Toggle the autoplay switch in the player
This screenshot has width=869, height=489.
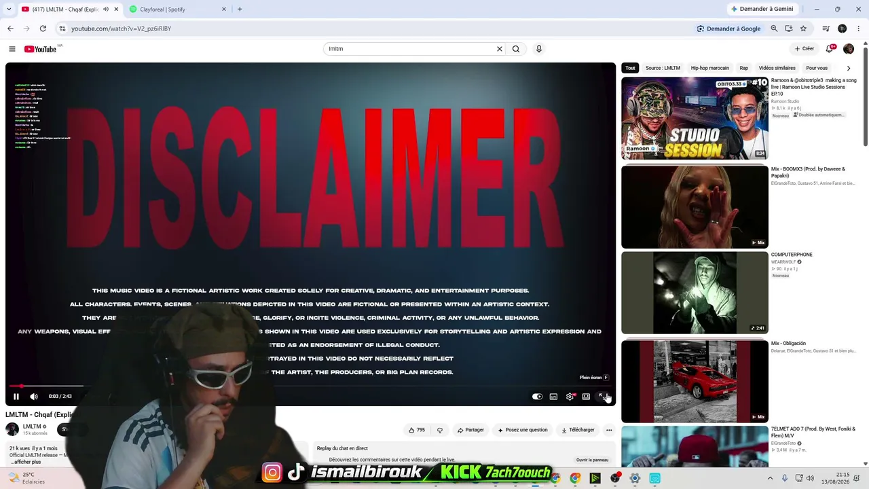coord(537,397)
